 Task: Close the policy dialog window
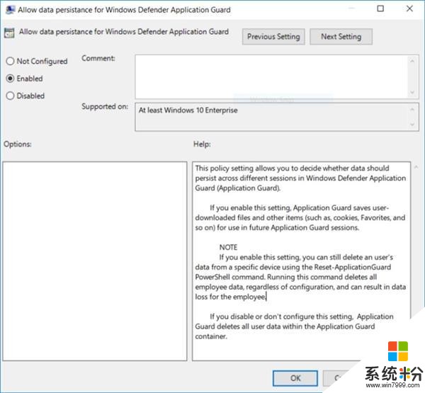[409, 8]
